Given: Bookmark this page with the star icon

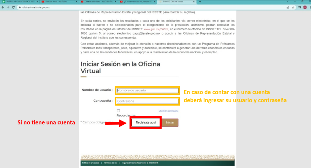Looking at the screenshot, I should click(293, 7).
